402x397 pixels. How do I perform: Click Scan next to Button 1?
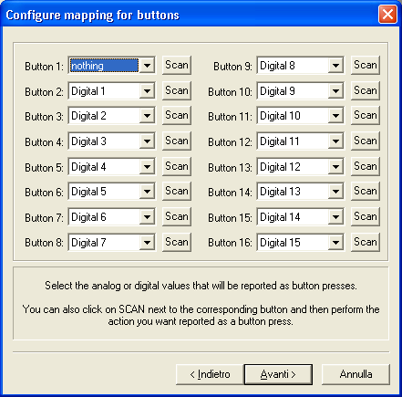point(177,65)
